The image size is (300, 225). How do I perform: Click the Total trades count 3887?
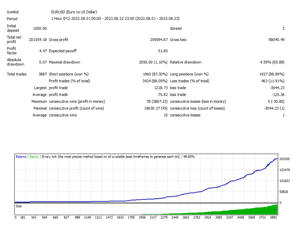(42, 74)
